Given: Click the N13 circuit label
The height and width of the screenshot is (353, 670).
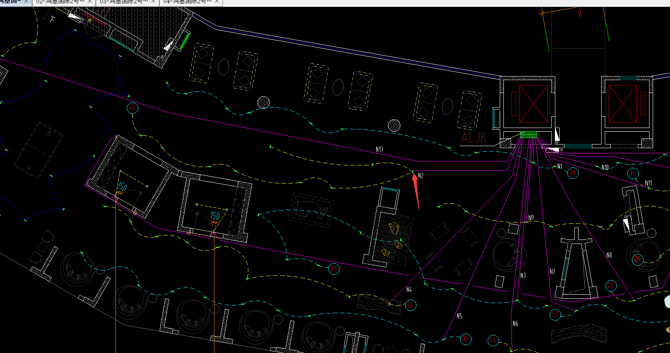Looking at the screenshot, I should point(379,149).
